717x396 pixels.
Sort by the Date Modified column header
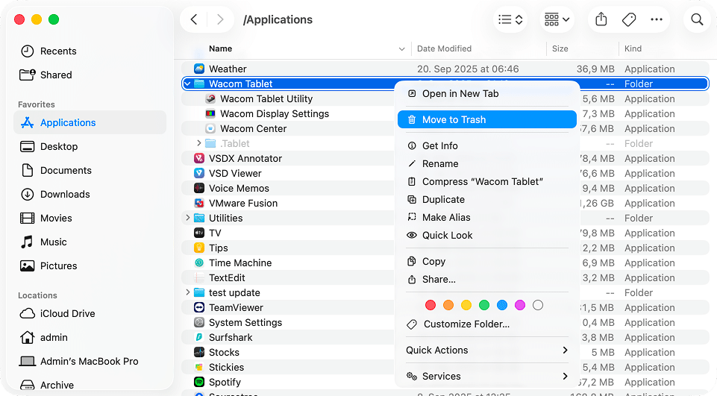[x=444, y=48]
